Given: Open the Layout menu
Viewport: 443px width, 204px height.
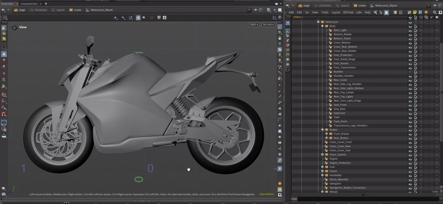Looking at the screenshot, I should pos(335,12).
